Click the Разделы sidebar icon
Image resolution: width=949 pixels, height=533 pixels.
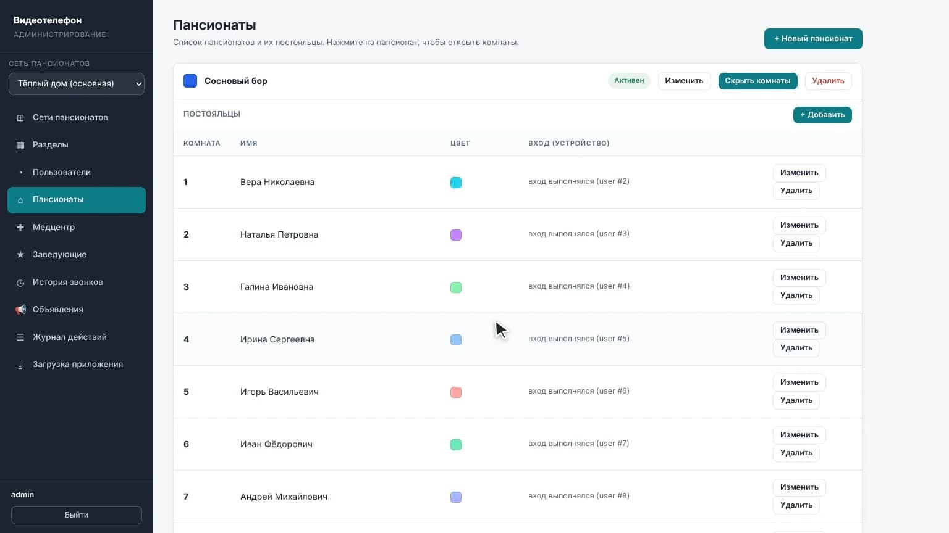pyautogui.click(x=20, y=145)
